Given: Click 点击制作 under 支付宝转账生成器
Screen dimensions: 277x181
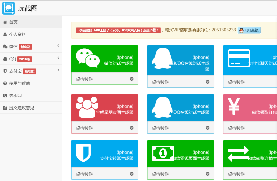Looking at the screenshot, I should 84,174.
